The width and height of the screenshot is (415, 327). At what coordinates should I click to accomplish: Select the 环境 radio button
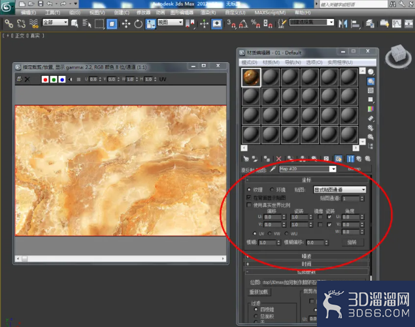coord(272,189)
